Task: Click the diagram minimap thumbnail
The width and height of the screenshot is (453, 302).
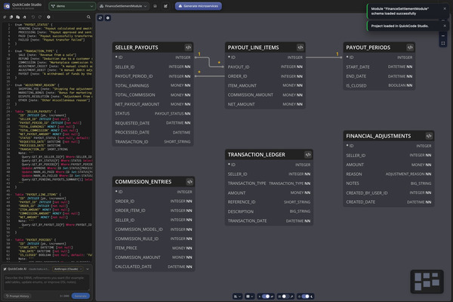Action: click(x=427, y=282)
